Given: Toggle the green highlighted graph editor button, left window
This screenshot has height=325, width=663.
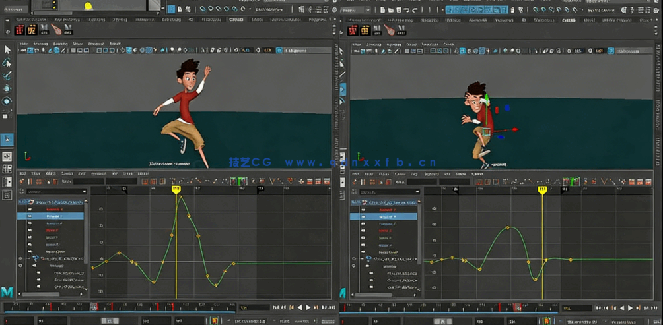Looking at the screenshot, I should click(x=242, y=181).
